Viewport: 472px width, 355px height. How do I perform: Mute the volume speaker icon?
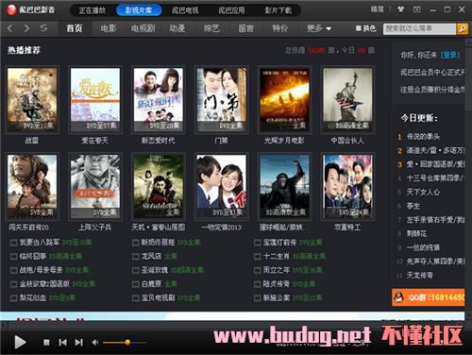pos(95,343)
